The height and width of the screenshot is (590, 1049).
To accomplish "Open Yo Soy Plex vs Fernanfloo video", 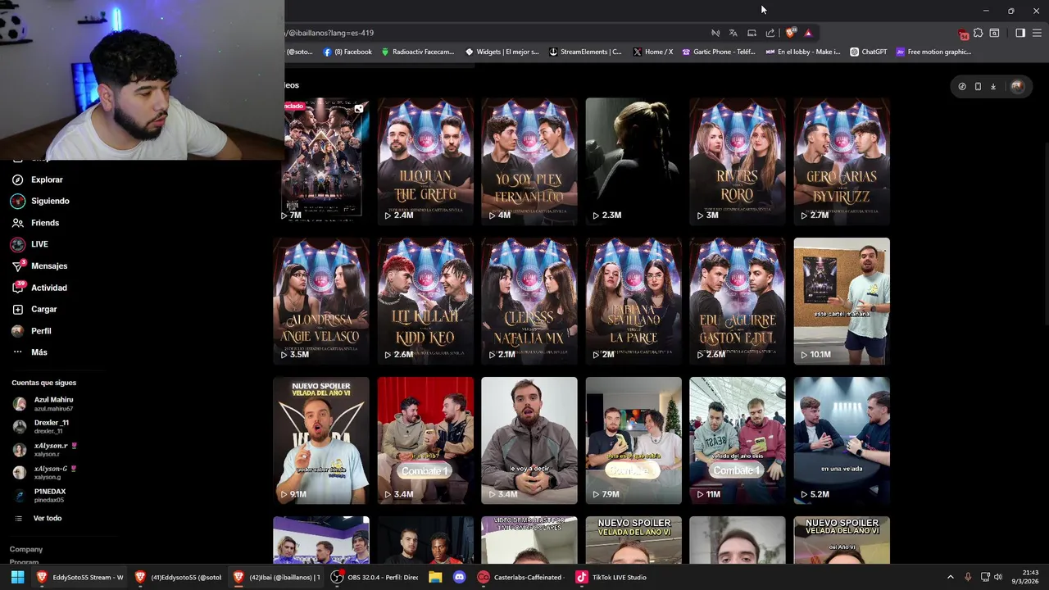I will pyautogui.click(x=529, y=161).
